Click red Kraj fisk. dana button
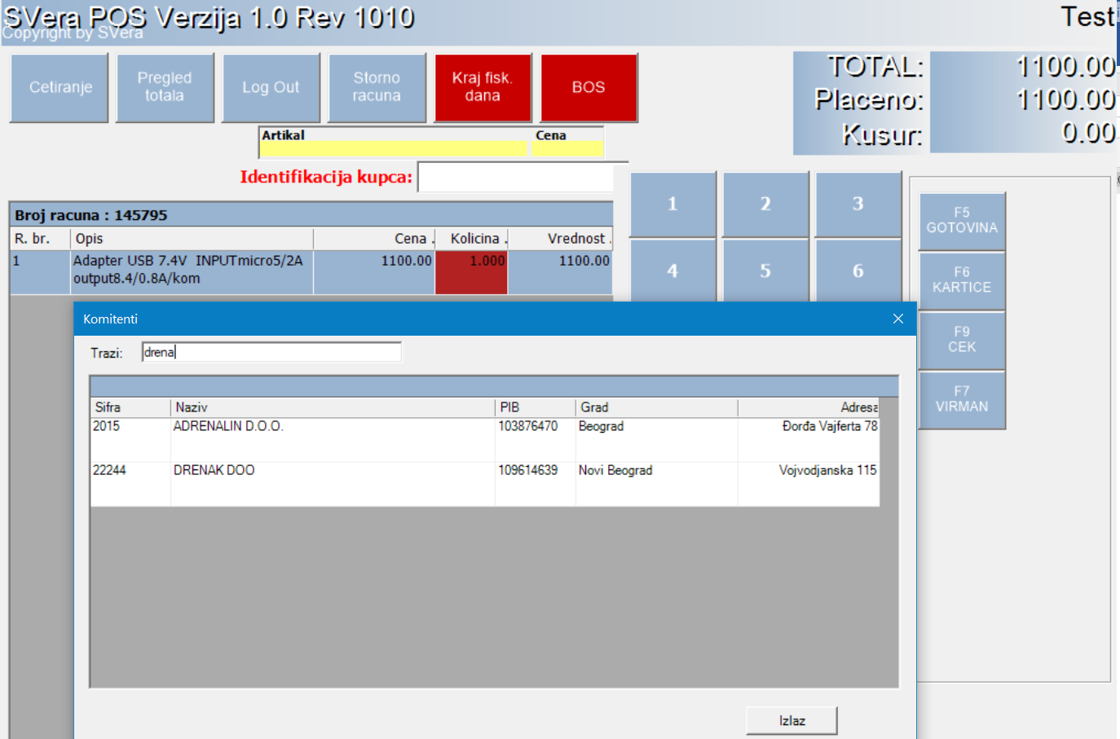1120x739 pixels. (x=483, y=88)
